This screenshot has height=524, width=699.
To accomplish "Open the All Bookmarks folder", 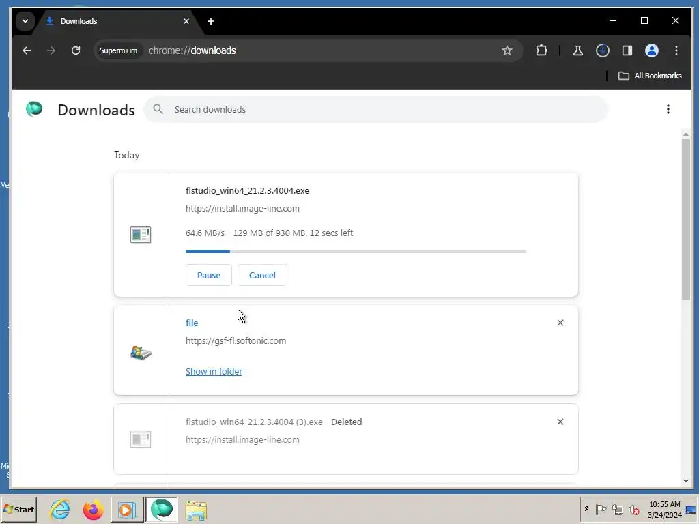I will (x=650, y=76).
